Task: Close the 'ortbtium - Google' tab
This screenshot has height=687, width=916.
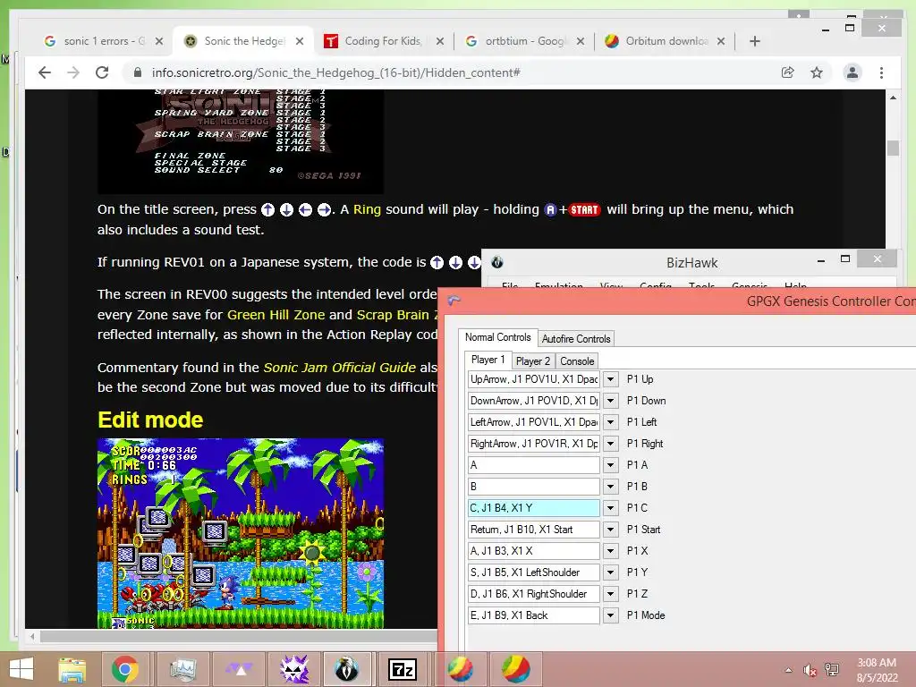Action: (580, 41)
